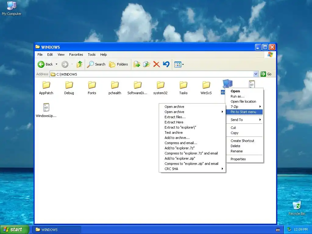Select Extract Here
Viewport: 312px width, 234px height.
point(192,122)
